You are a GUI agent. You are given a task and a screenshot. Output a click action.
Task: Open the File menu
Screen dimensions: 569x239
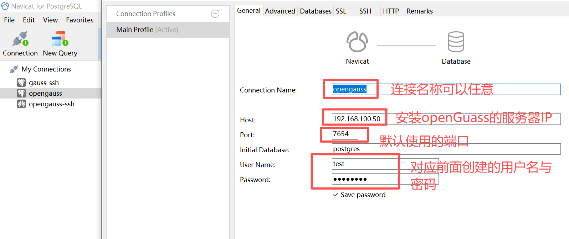[9, 20]
